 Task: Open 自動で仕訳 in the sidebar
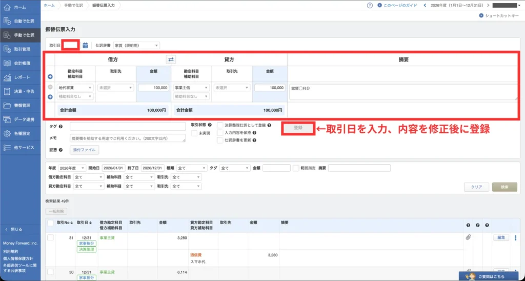[20, 21]
